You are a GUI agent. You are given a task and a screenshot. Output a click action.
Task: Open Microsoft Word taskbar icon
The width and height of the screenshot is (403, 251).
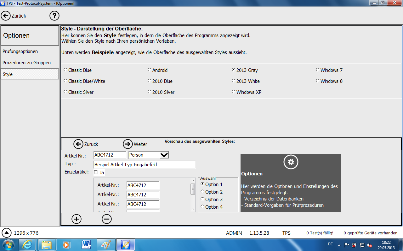(x=86, y=245)
